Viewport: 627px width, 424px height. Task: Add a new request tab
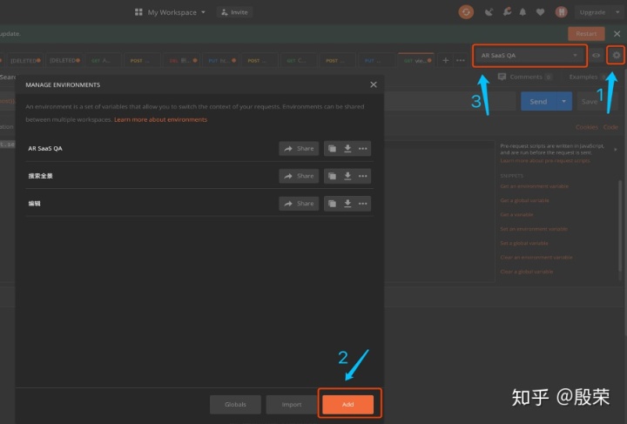446,60
